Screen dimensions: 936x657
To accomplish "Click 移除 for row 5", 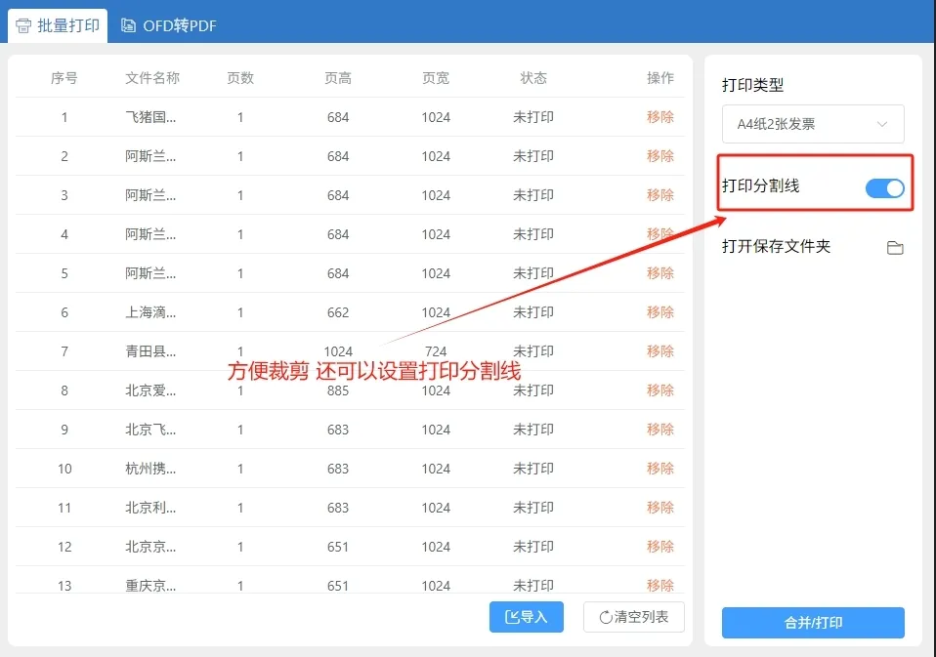I will [x=660, y=273].
